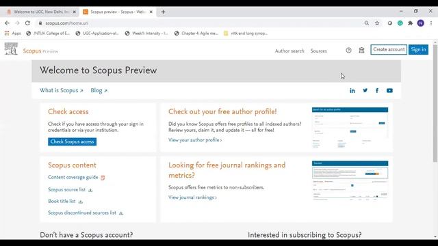The height and width of the screenshot is (246, 438).
Task: Open Scopus YouTube channel icon
Action: click(389, 91)
